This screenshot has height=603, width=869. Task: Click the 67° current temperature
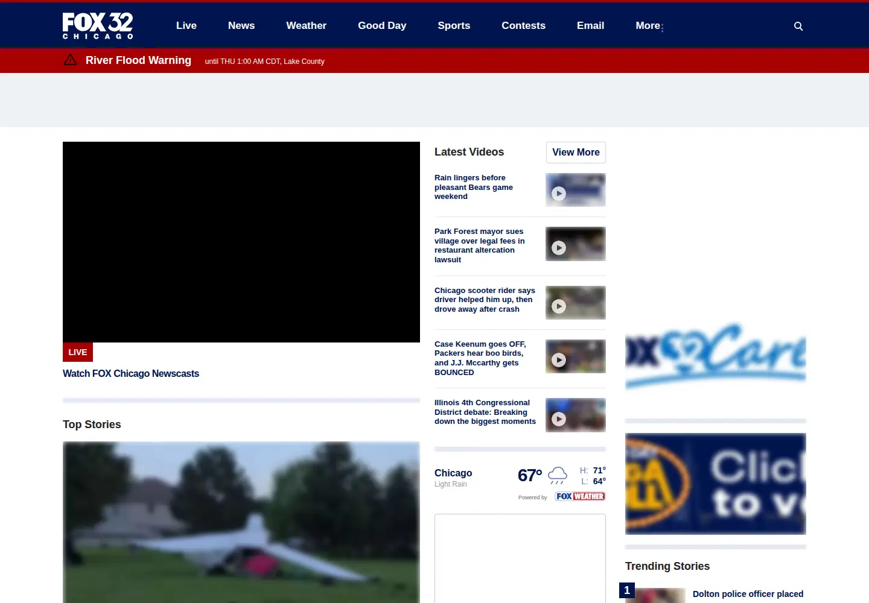(530, 476)
